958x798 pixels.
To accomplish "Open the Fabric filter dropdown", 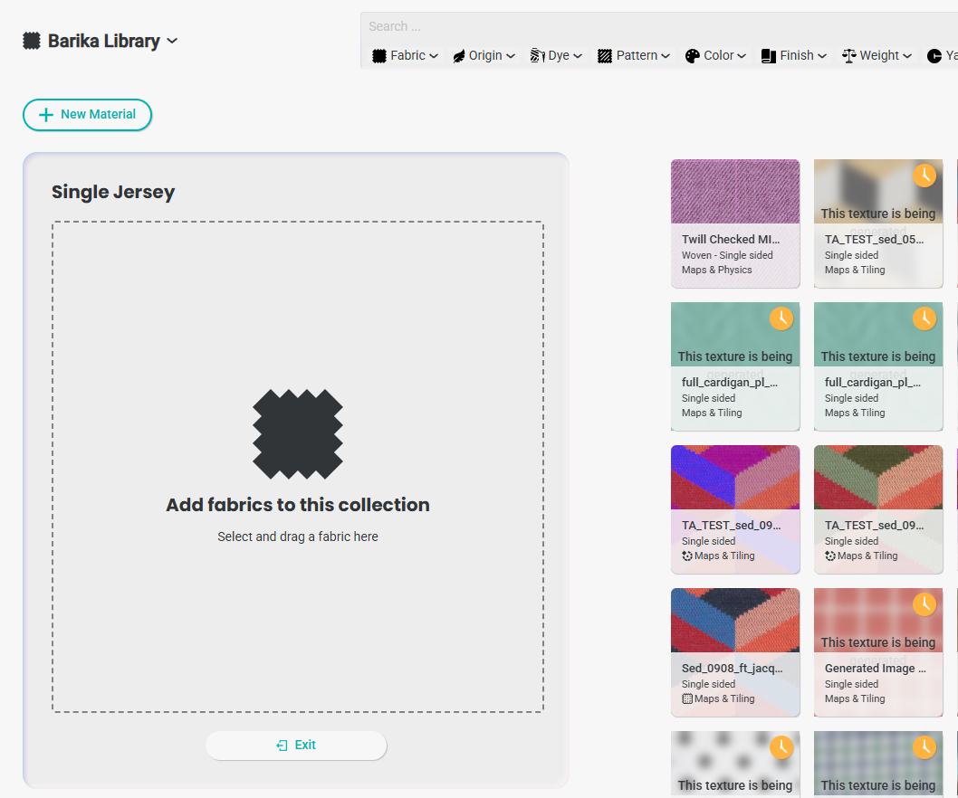I will pos(405,56).
